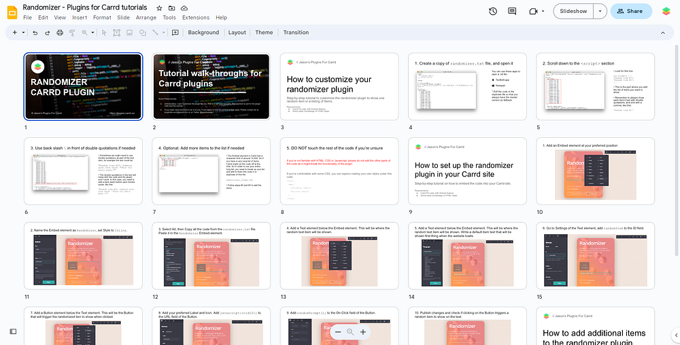680x345 pixels.
Task: Select the line tool
Action: tap(155, 33)
